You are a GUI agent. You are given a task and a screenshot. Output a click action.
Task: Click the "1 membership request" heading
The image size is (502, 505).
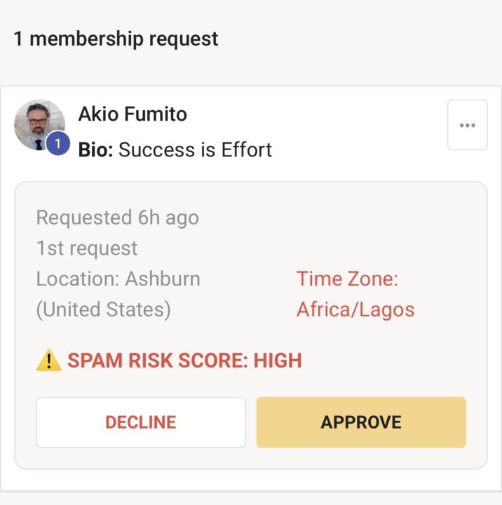tap(116, 39)
